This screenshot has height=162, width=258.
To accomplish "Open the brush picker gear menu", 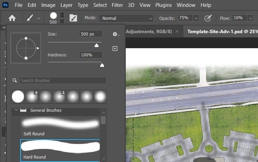I will 116,34.
